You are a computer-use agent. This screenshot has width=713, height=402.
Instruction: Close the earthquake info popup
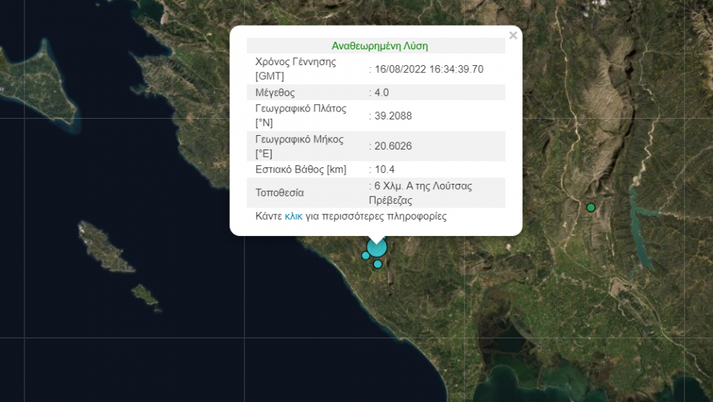tap(512, 36)
